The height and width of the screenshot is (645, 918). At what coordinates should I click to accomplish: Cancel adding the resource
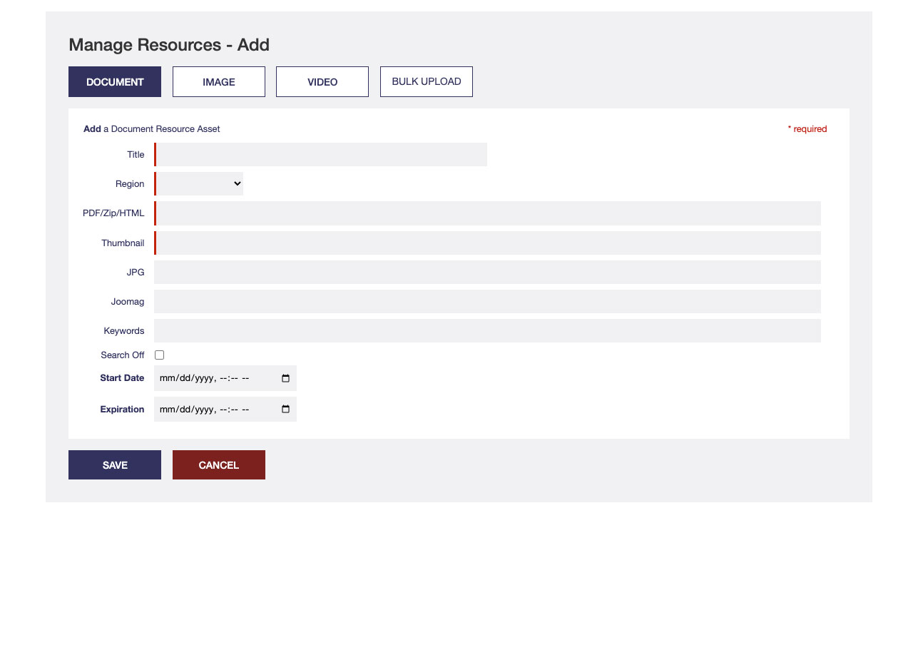click(x=219, y=465)
